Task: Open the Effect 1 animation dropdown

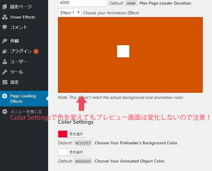Action: click(70, 13)
